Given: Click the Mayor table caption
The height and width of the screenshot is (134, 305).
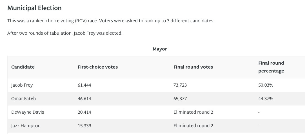Looking at the screenshot, I should coord(160,49).
